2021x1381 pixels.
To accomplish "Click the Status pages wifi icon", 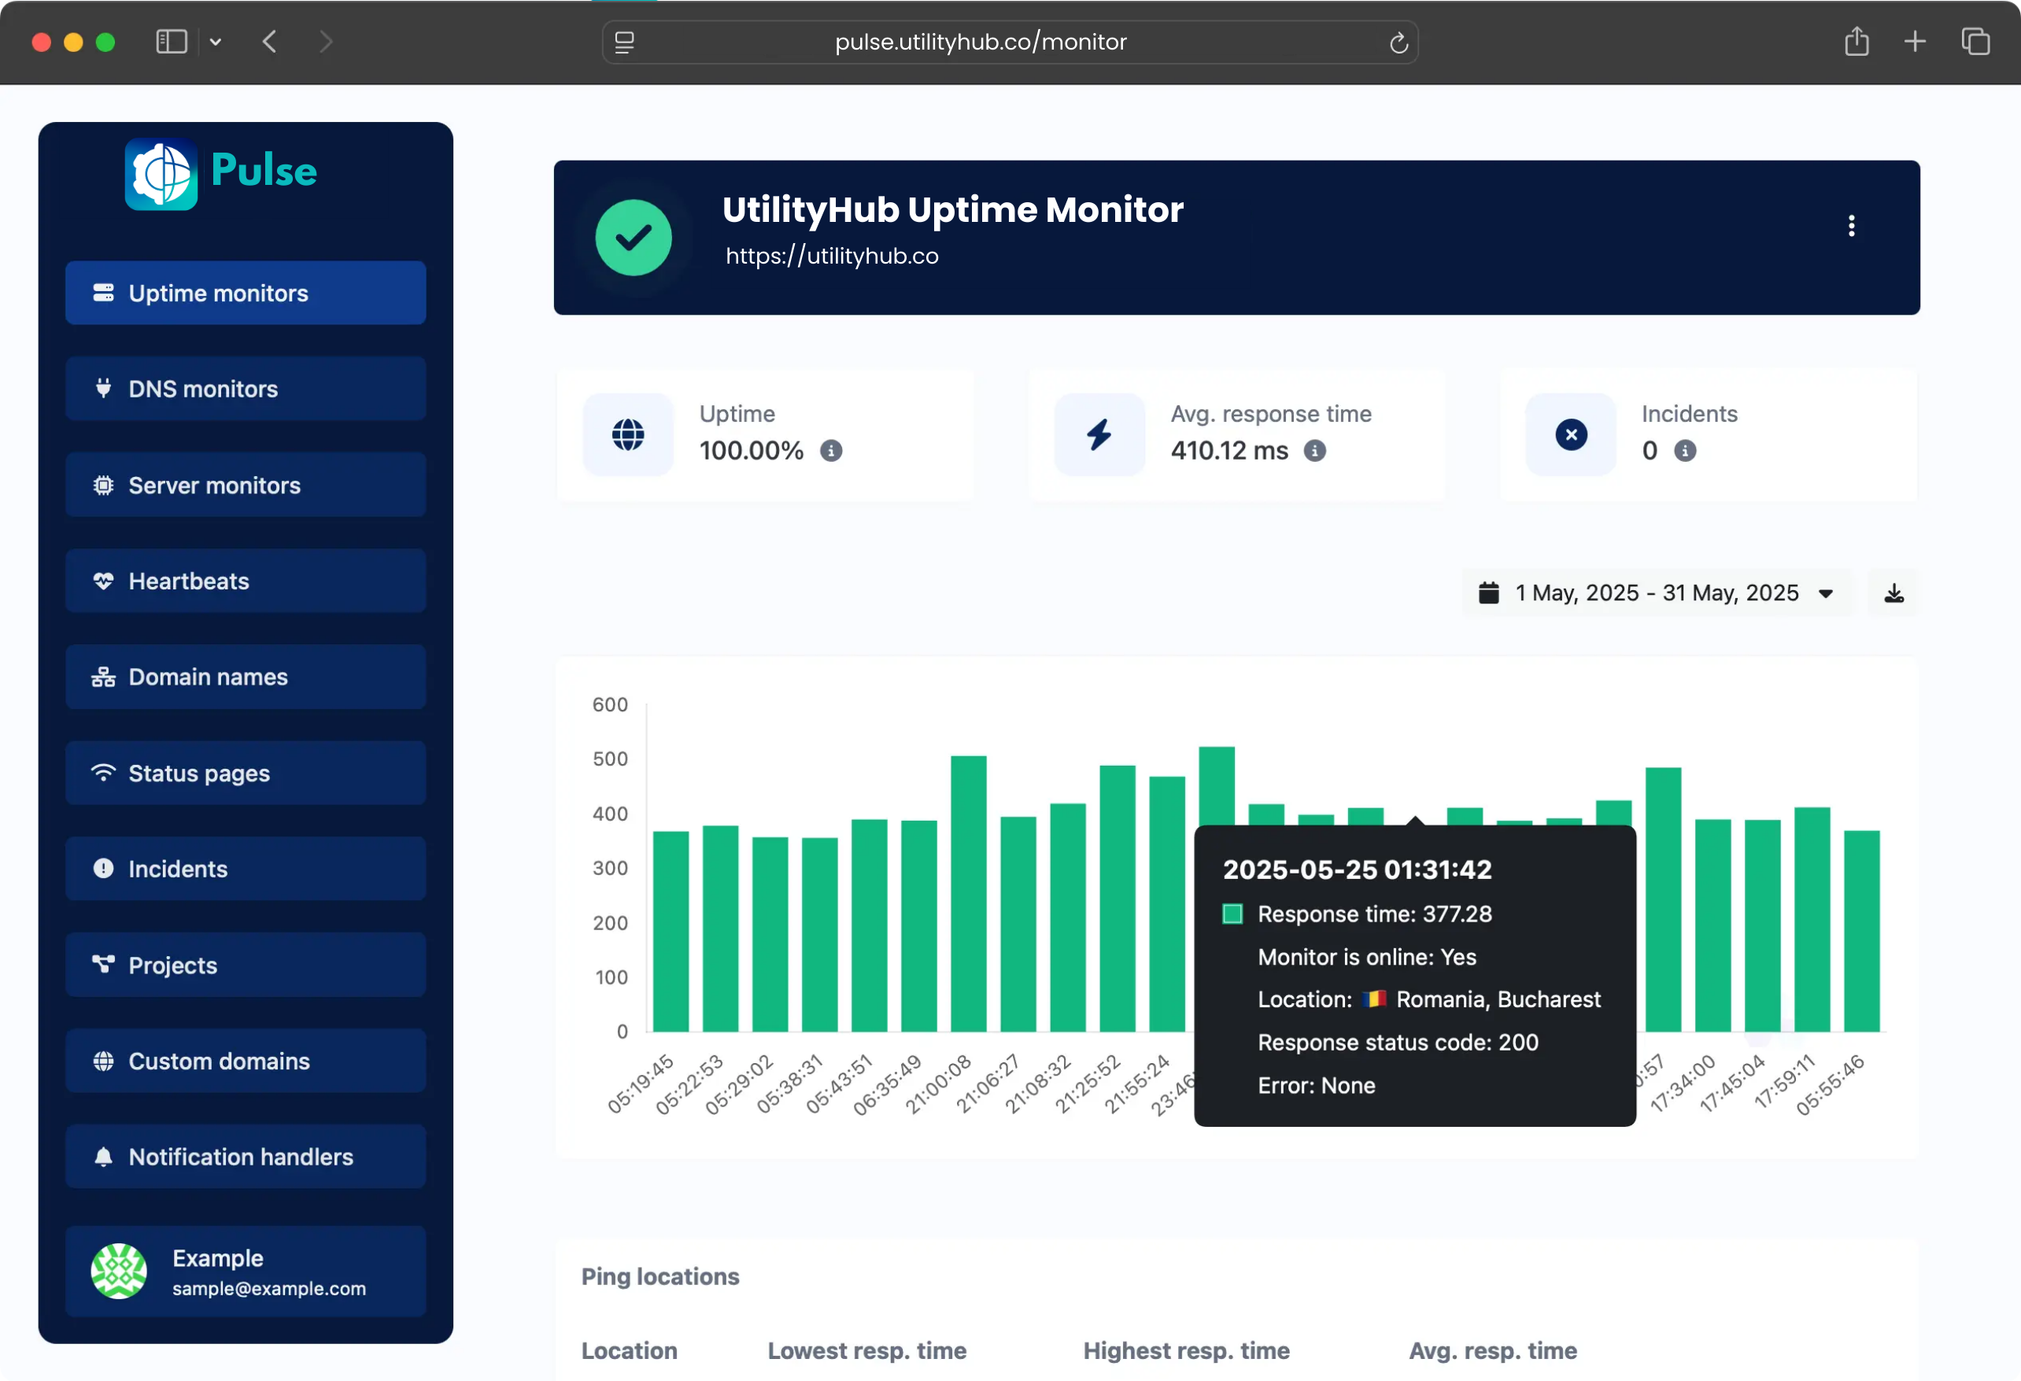I will [103, 772].
